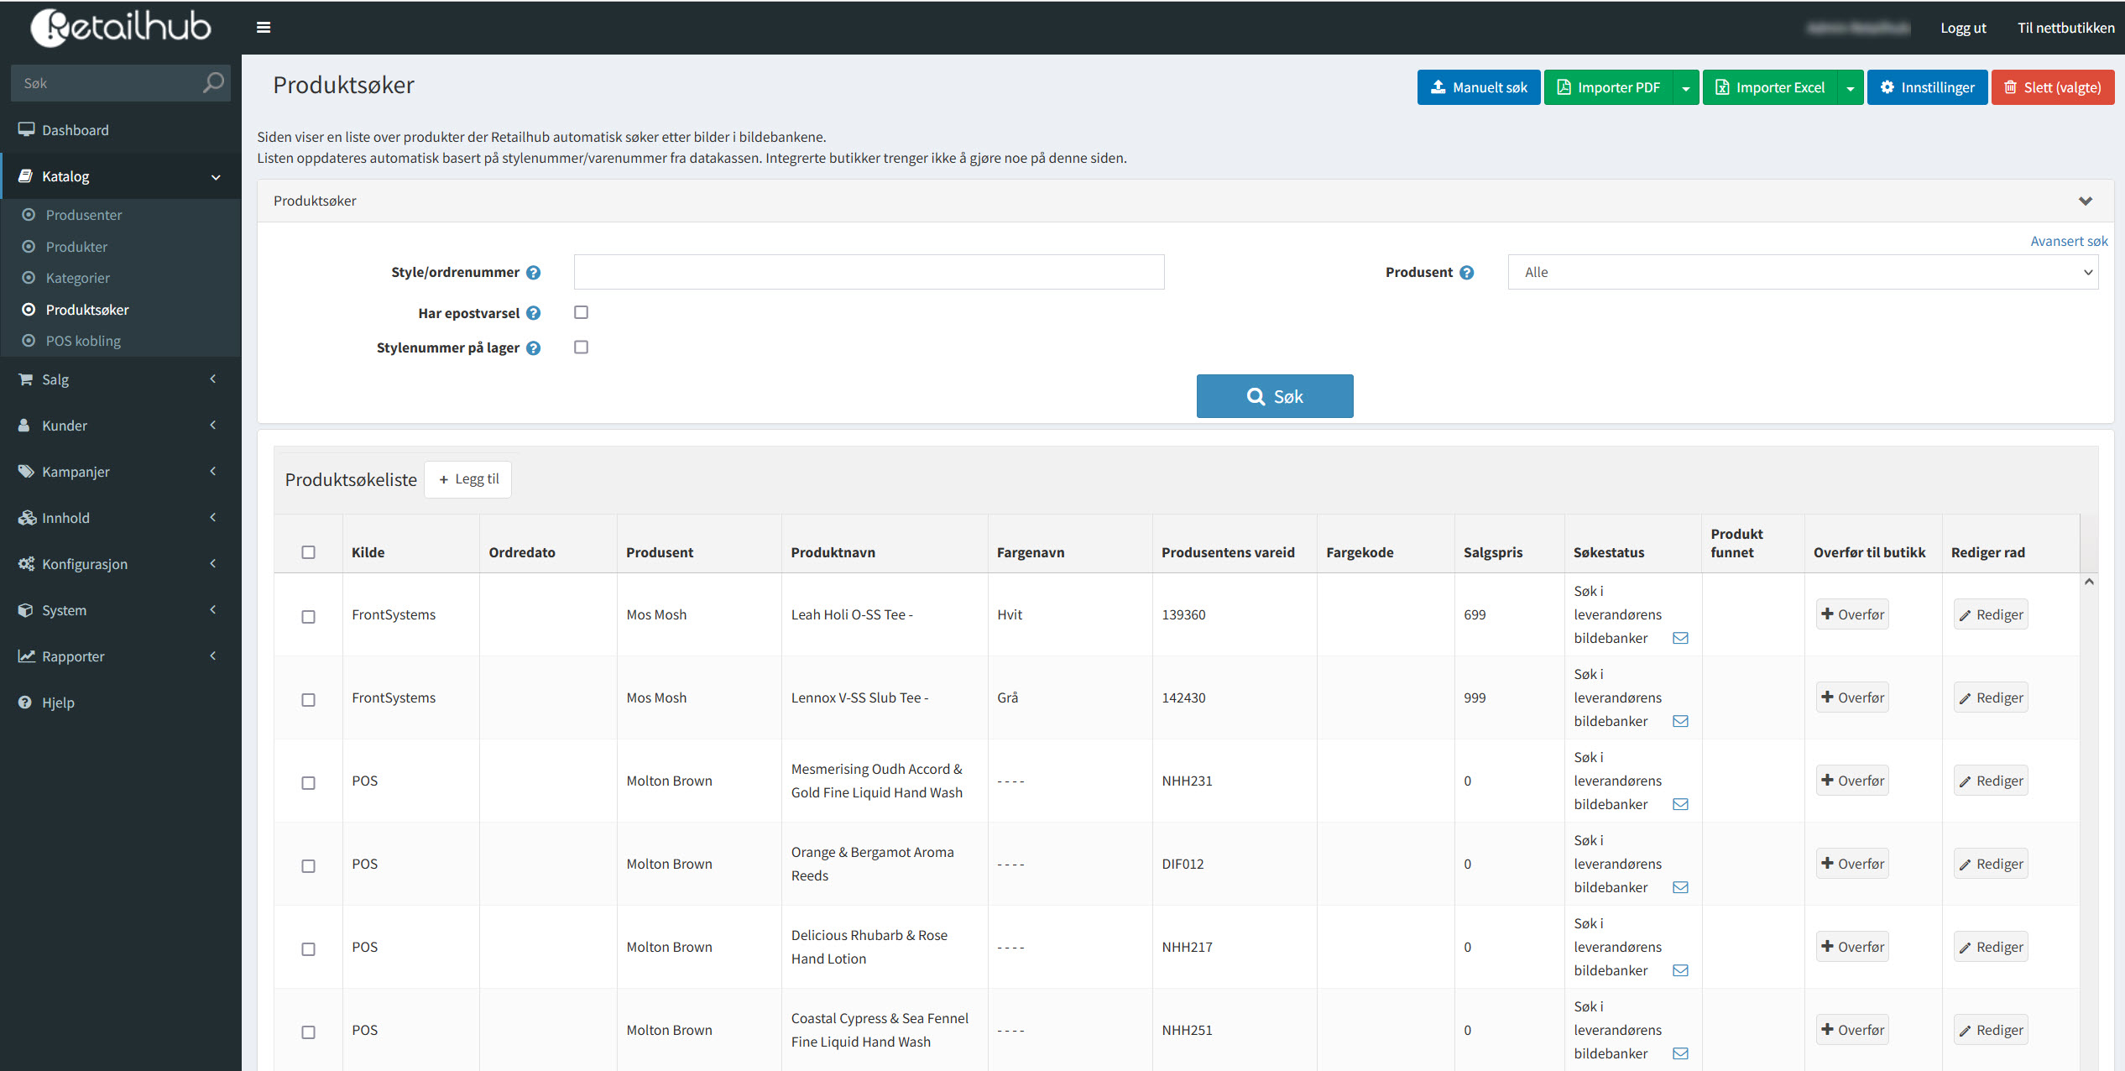Image resolution: width=2125 pixels, height=1071 pixels.
Task: Expand the Rapporter sidebar section
Action: point(121,656)
